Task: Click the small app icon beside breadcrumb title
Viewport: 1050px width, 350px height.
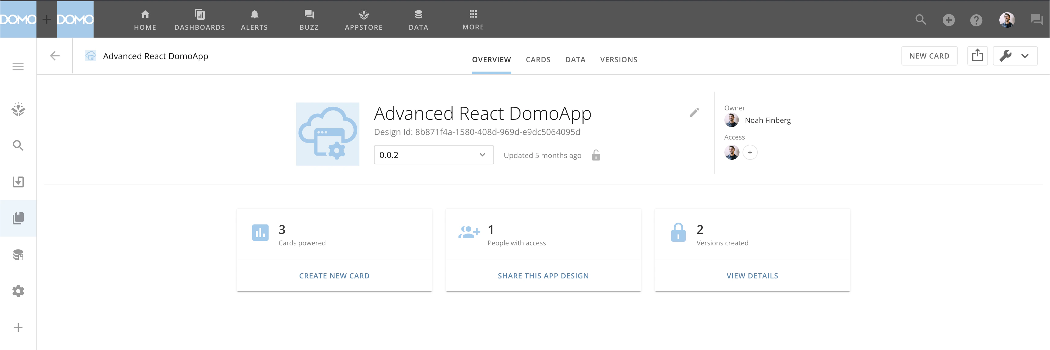Action: pos(91,56)
